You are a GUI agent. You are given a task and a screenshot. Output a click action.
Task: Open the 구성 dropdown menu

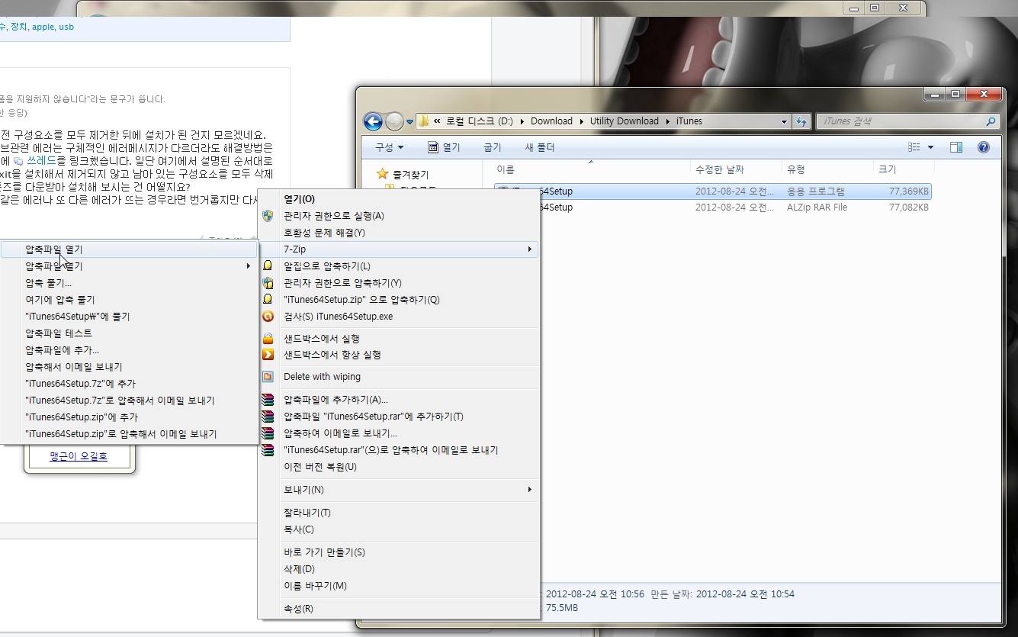coord(389,147)
